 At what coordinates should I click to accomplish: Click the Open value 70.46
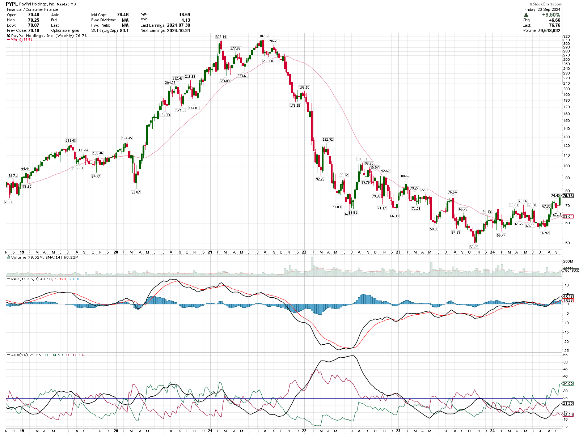click(x=34, y=15)
